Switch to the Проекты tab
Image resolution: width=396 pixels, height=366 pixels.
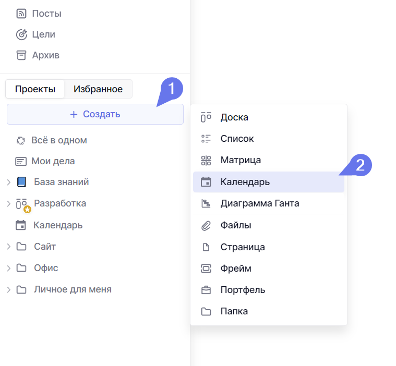tap(35, 89)
